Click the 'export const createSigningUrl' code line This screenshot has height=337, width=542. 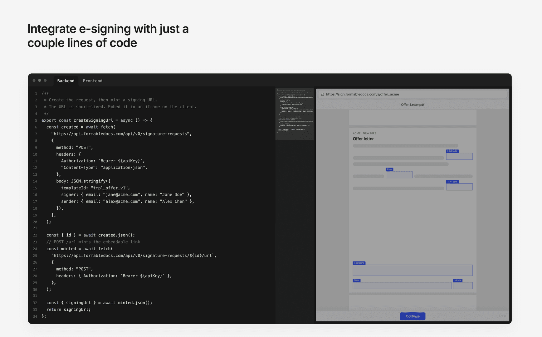97,120
